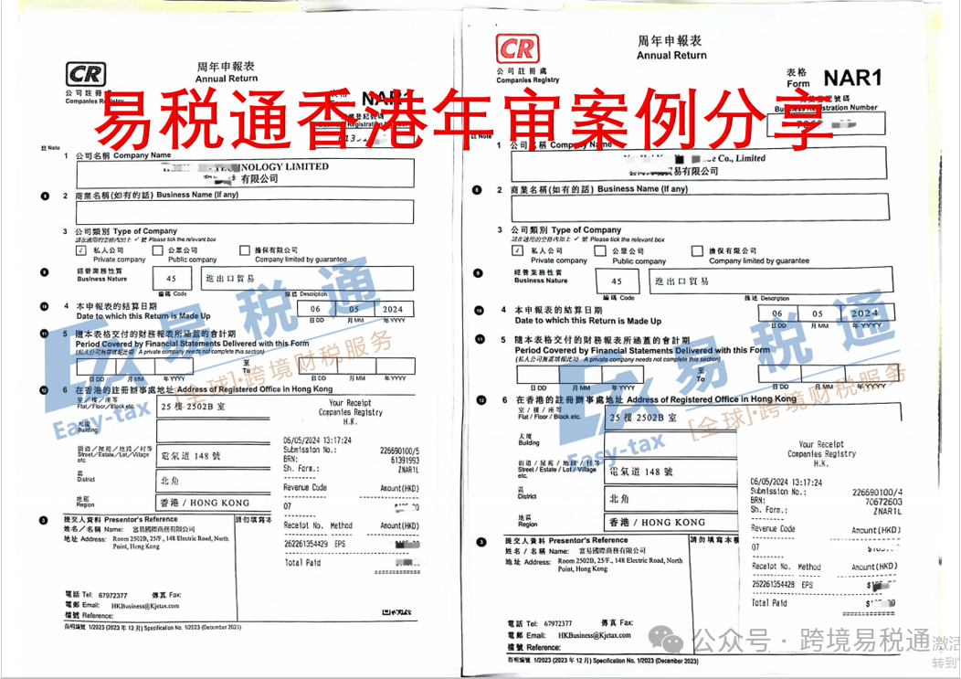Screen dimensions: 961x679
Task: Click empty Building field on left form
Action: pyautogui.click(x=214, y=431)
